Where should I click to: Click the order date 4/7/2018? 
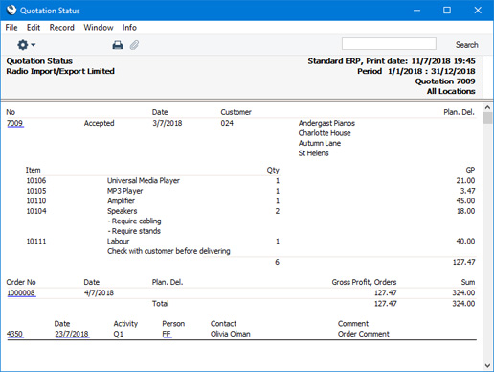coord(99,292)
